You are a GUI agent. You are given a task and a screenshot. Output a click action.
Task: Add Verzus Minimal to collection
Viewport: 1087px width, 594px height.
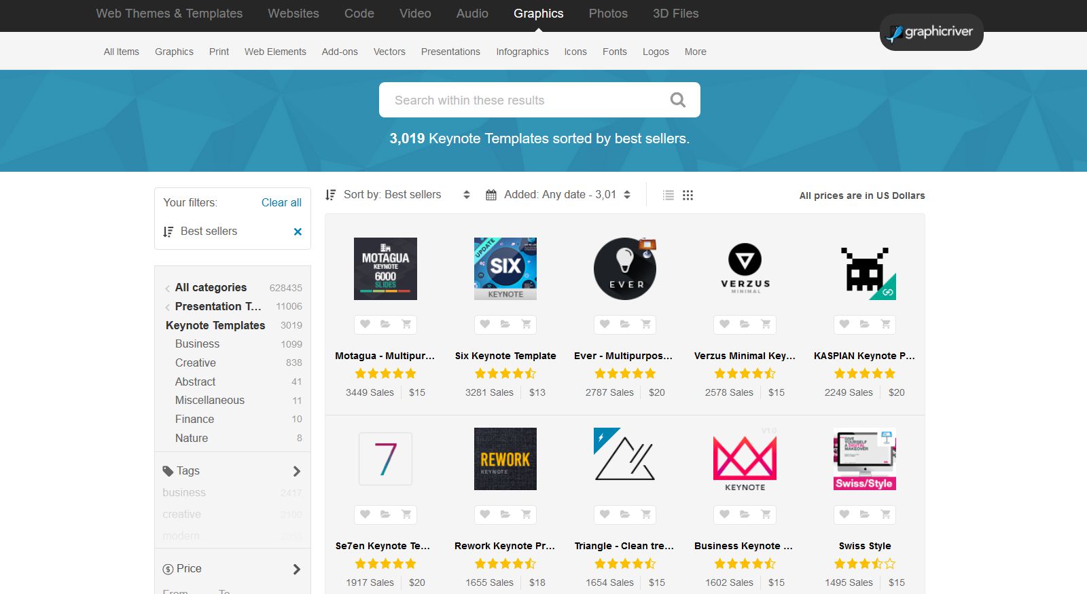pyautogui.click(x=745, y=324)
